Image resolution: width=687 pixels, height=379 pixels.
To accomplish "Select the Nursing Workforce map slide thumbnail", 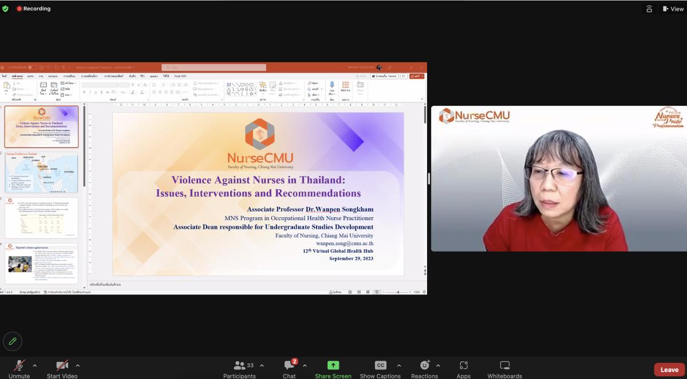I will pyautogui.click(x=41, y=173).
